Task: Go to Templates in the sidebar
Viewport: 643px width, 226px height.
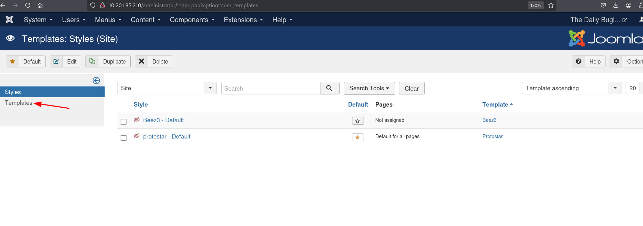Action: [x=18, y=103]
